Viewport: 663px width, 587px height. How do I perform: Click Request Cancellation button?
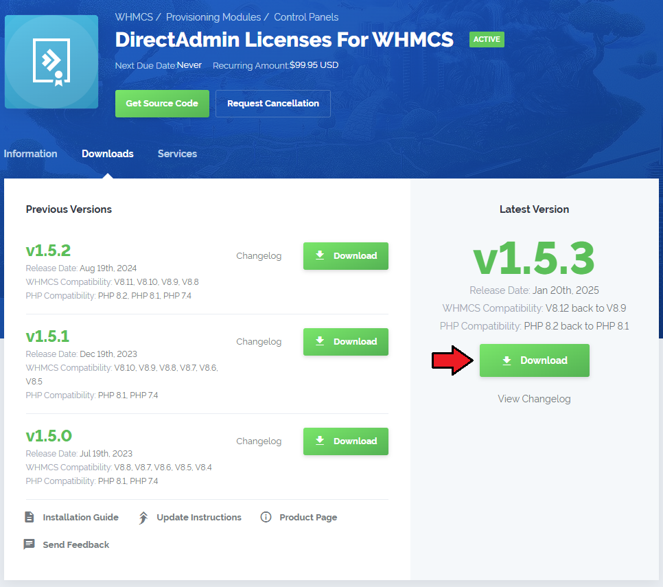point(272,104)
